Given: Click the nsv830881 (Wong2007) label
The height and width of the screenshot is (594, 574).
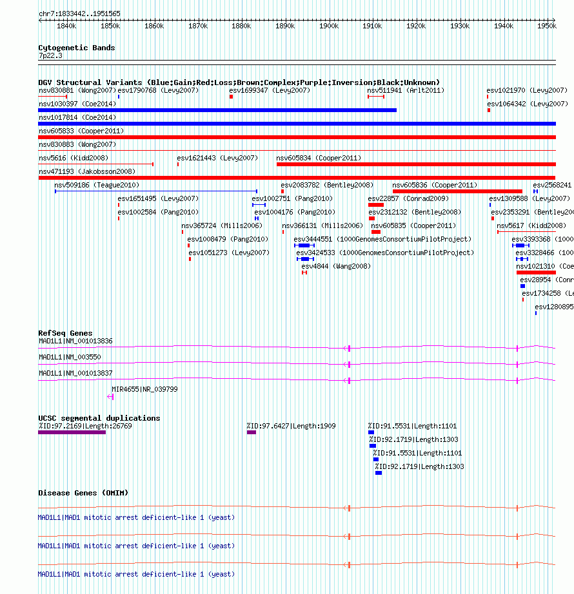Looking at the screenshot, I should 77,91.
